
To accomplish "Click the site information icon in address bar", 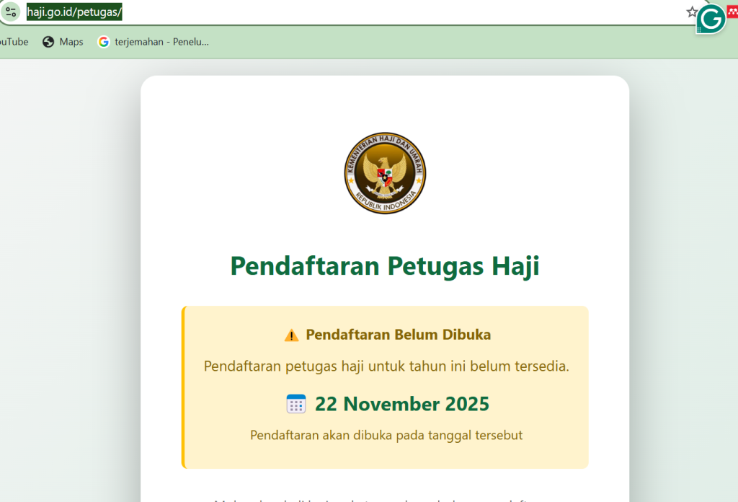I will tap(11, 12).
